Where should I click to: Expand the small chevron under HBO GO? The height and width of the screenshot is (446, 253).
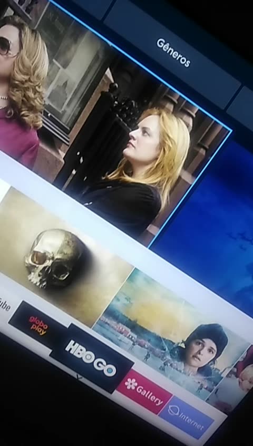pyautogui.click(x=79, y=376)
